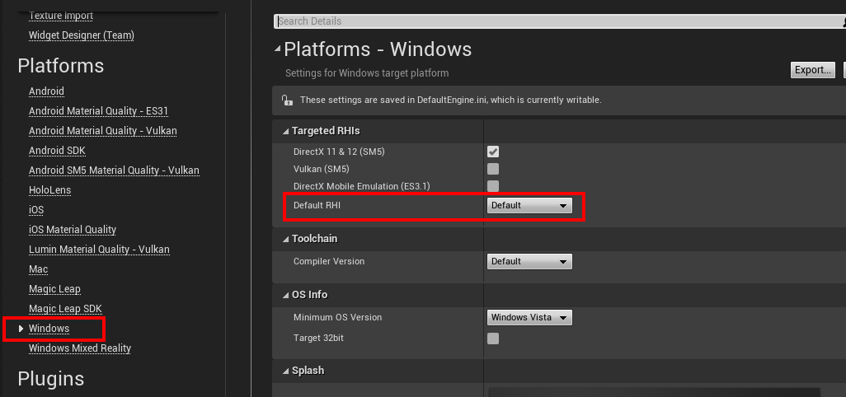
Task: Click the lock icon beside the DefaultEngine.ini notice
Action: (287, 100)
